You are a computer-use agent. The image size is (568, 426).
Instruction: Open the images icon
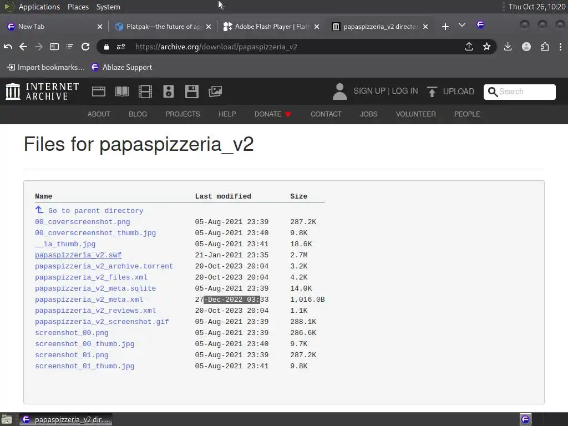[x=215, y=92]
